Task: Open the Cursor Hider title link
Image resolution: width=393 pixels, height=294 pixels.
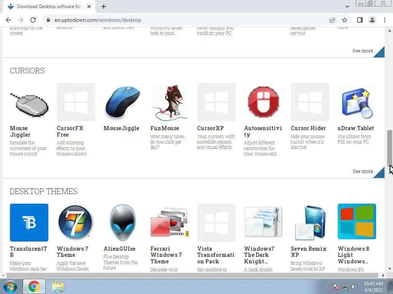Action: pos(308,128)
